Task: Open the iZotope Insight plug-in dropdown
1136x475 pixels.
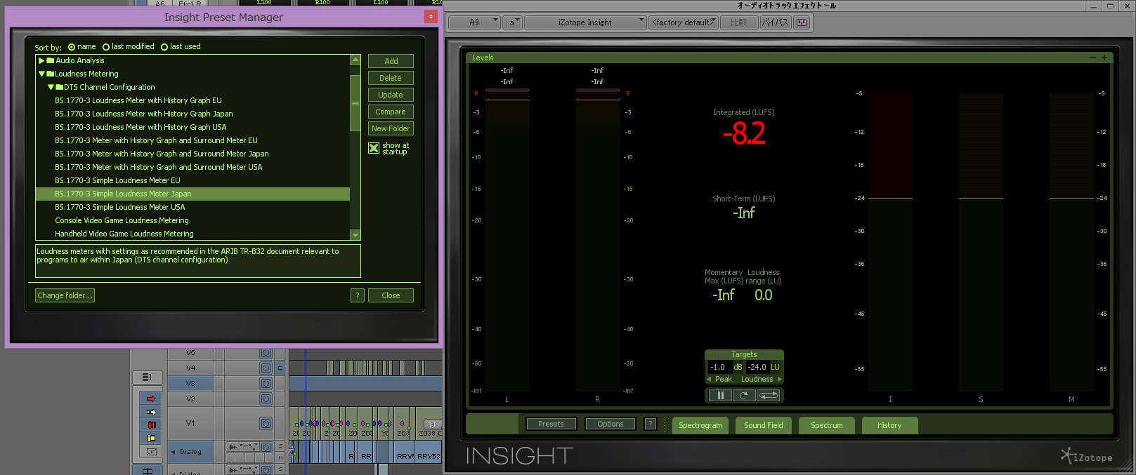Action: pos(585,22)
